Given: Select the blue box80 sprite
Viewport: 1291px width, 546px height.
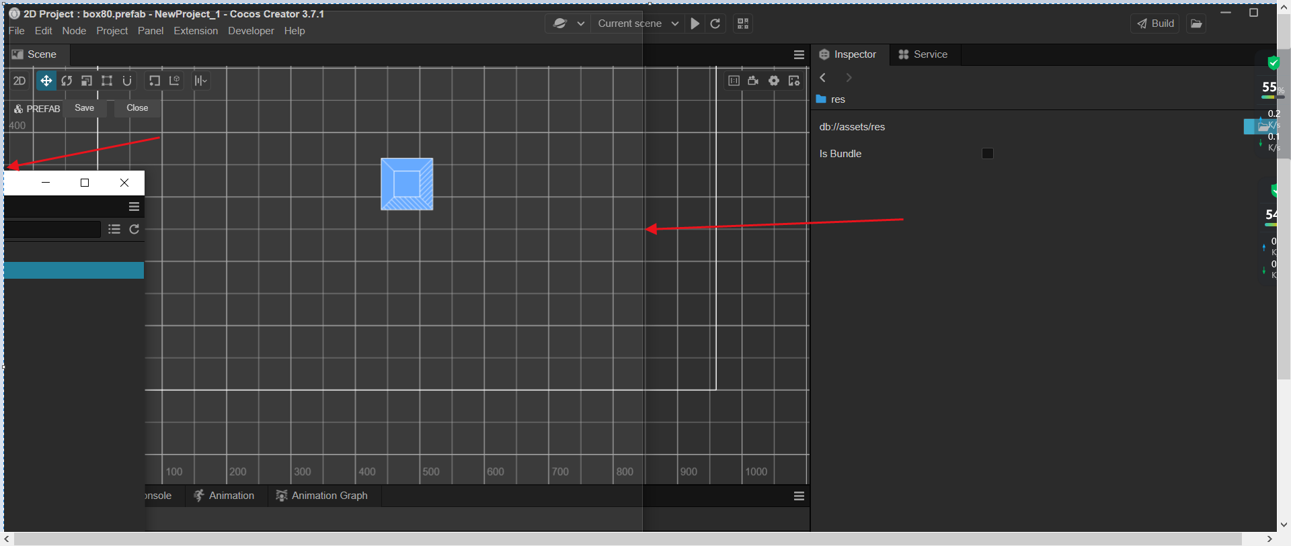Looking at the screenshot, I should tap(407, 184).
